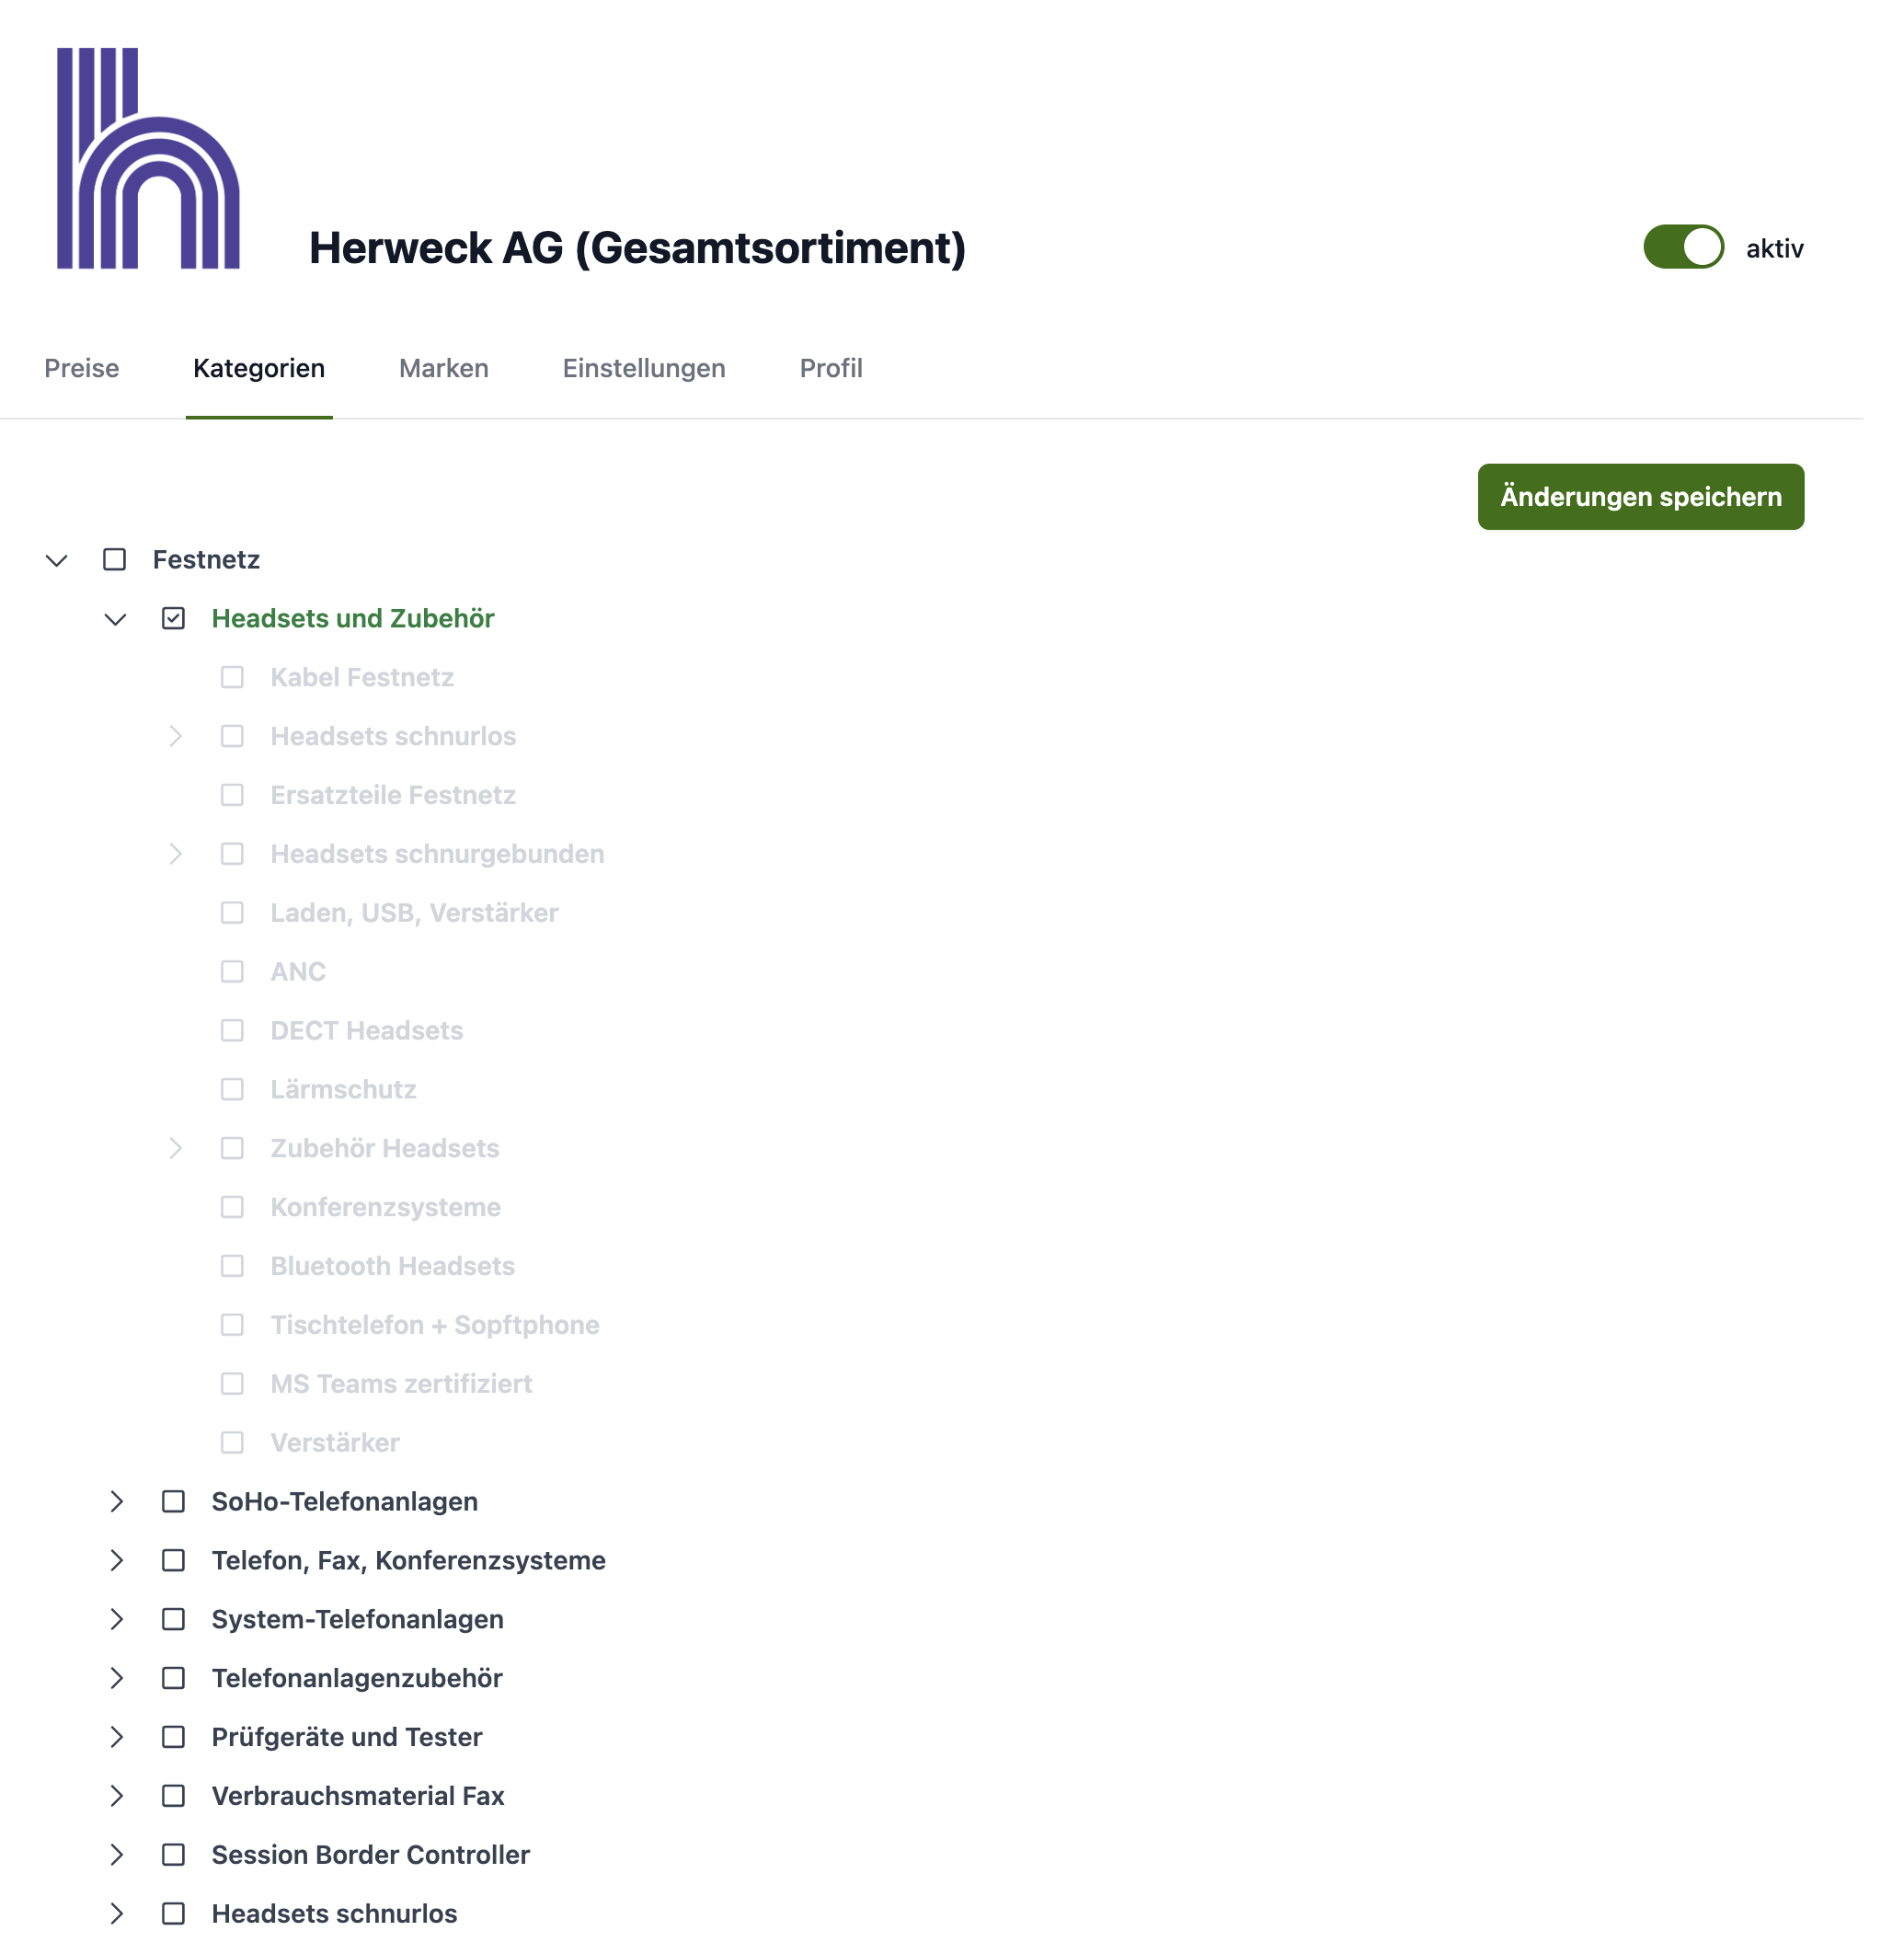
Task: Switch to the Preise tab
Action: click(81, 368)
